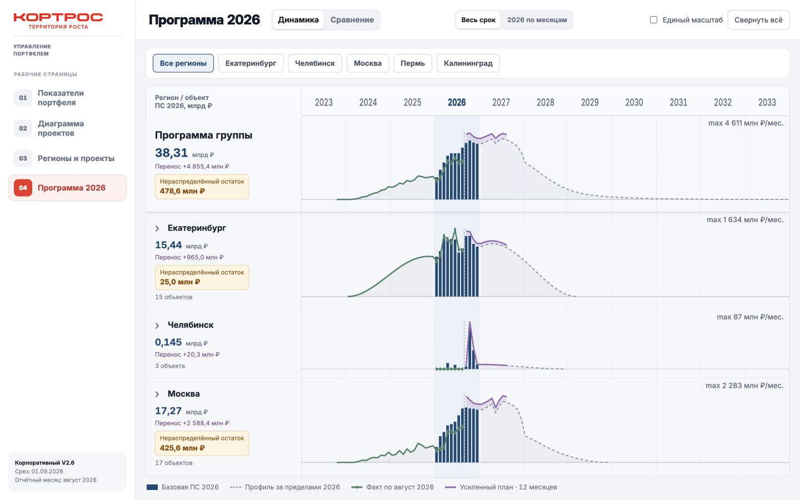Select the 2033 year column header

click(x=767, y=102)
